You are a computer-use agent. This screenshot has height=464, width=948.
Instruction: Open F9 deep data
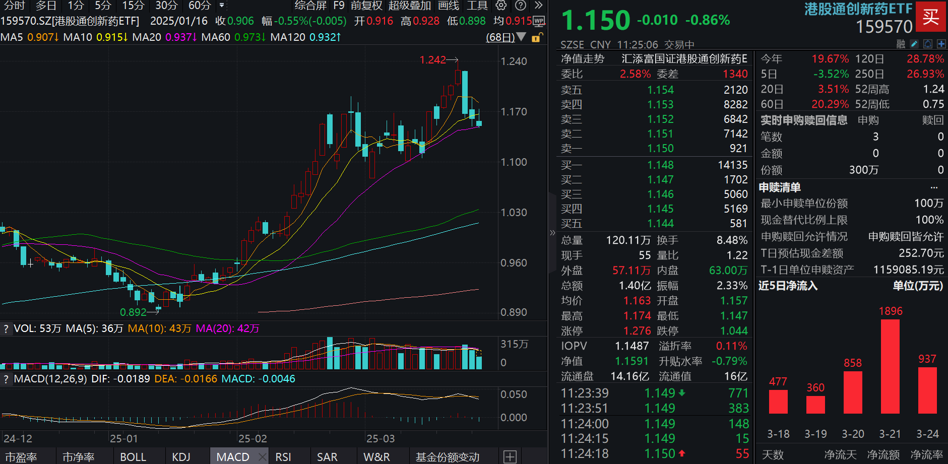tap(339, 6)
